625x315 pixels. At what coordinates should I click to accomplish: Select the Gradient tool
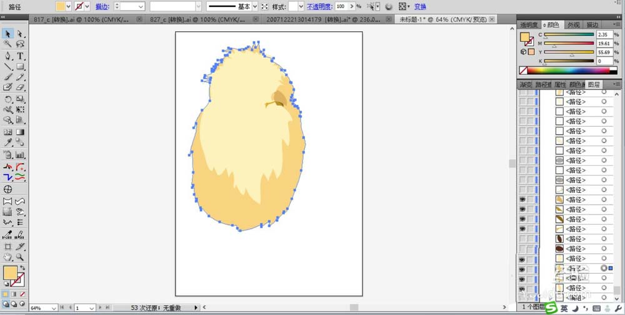point(20,132)
